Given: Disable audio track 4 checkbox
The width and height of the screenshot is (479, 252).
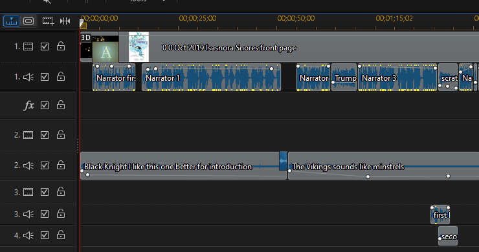Looking at the screenshot, I should [x=45, y=235].
